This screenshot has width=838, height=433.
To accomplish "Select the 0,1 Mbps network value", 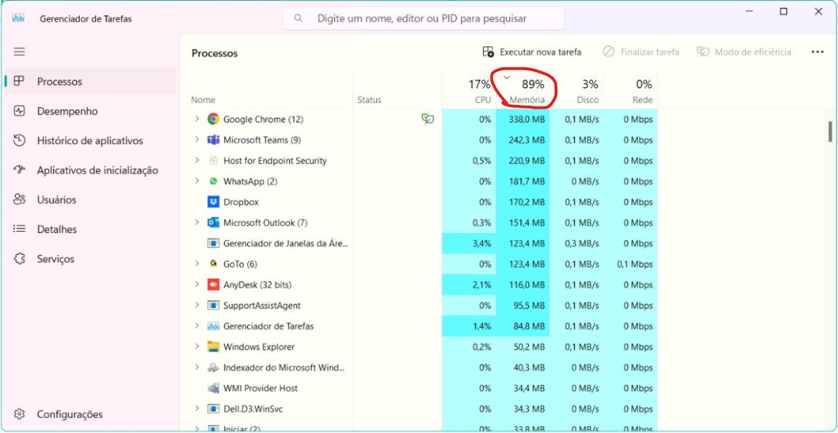I will click(x=634, y=264).
